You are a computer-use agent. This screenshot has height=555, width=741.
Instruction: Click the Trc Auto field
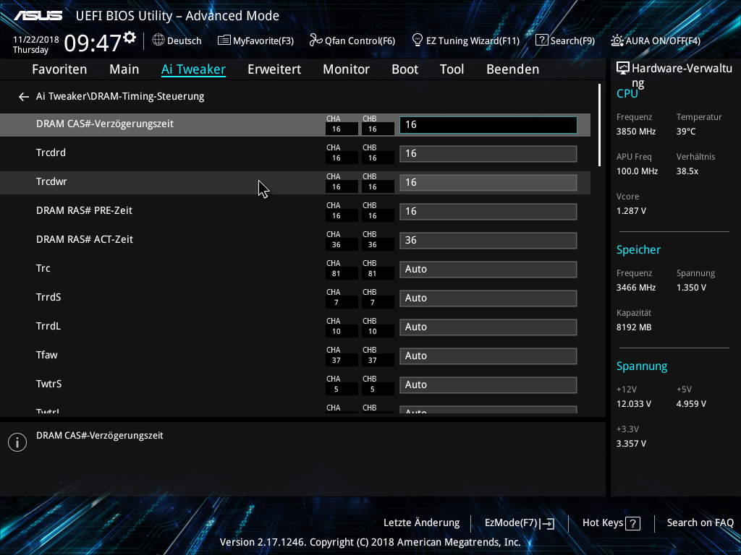pos(488,270)
